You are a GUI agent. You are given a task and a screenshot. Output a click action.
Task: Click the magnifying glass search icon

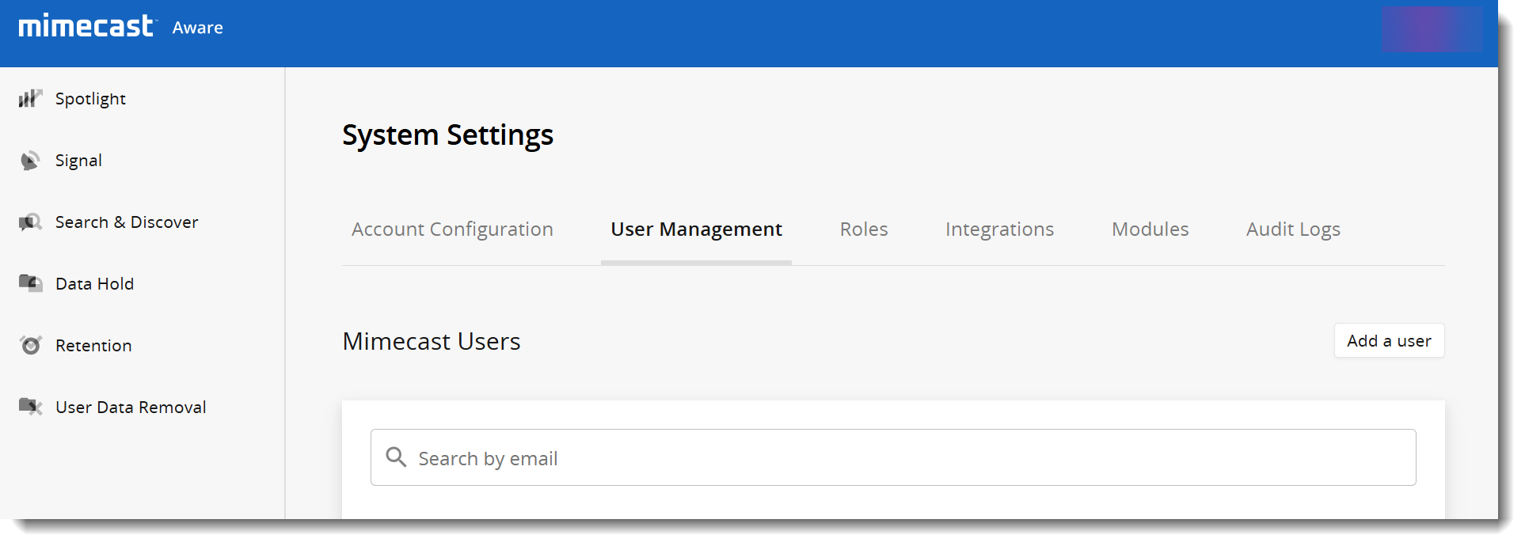[396, 457]
